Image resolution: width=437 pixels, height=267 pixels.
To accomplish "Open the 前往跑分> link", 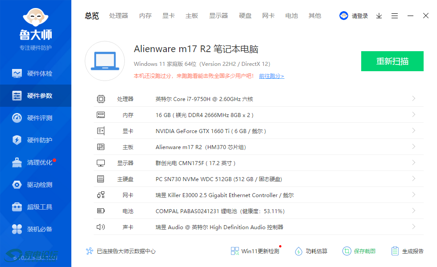I will coord(272,76).
